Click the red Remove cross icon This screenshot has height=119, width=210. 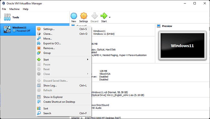[39, 48]
